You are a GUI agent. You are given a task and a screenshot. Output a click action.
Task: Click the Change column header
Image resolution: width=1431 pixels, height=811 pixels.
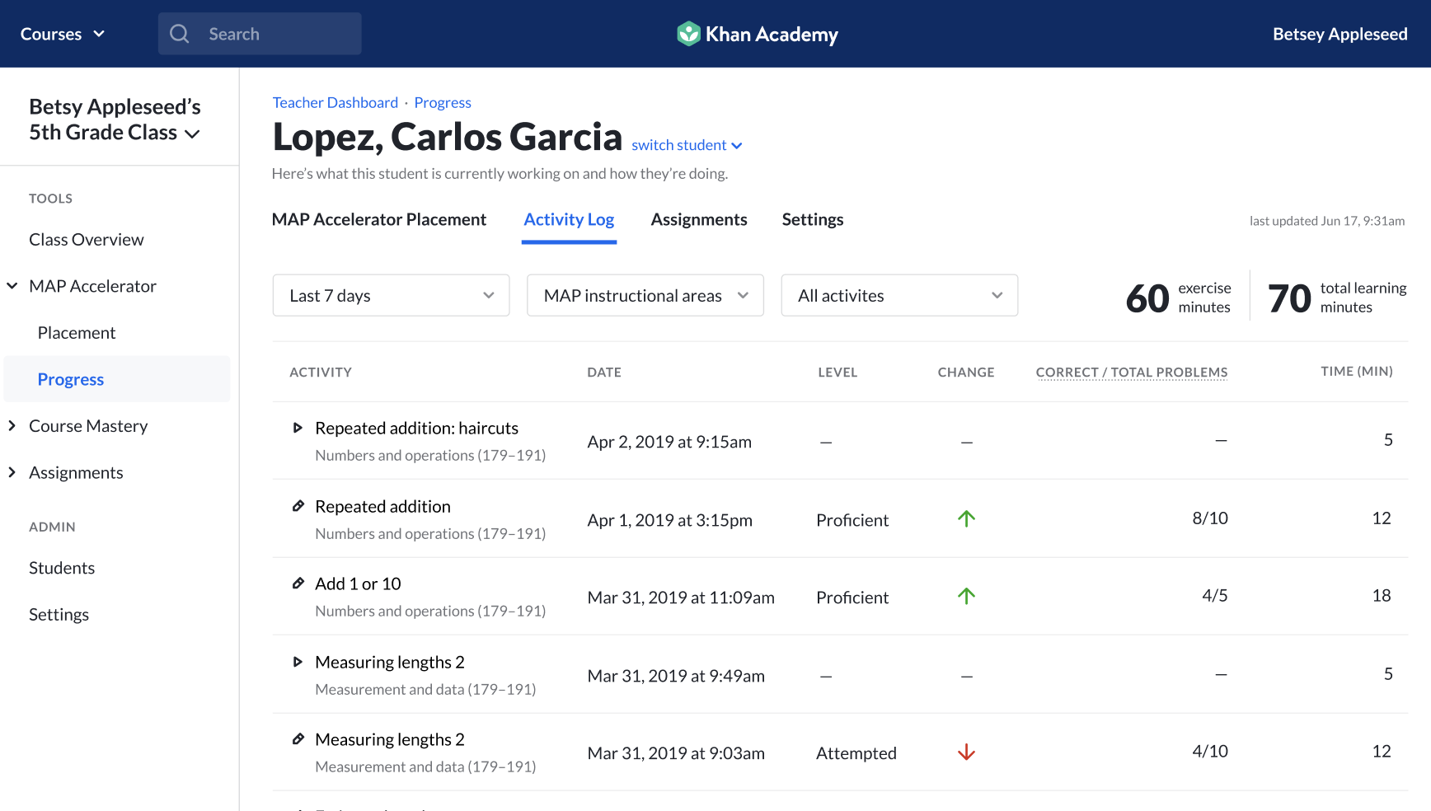(966, 372)
